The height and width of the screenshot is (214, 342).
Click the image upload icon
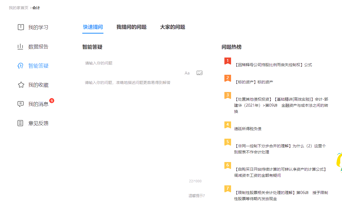[199, 73]
